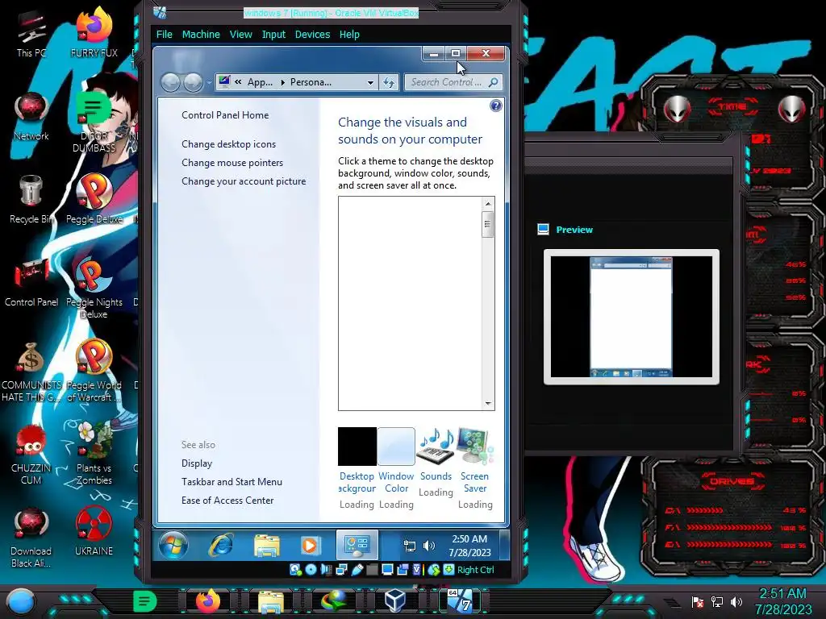Click the Personalization taskbar button in guest
This screenshot has width=826, height=619.
(357, 546)
